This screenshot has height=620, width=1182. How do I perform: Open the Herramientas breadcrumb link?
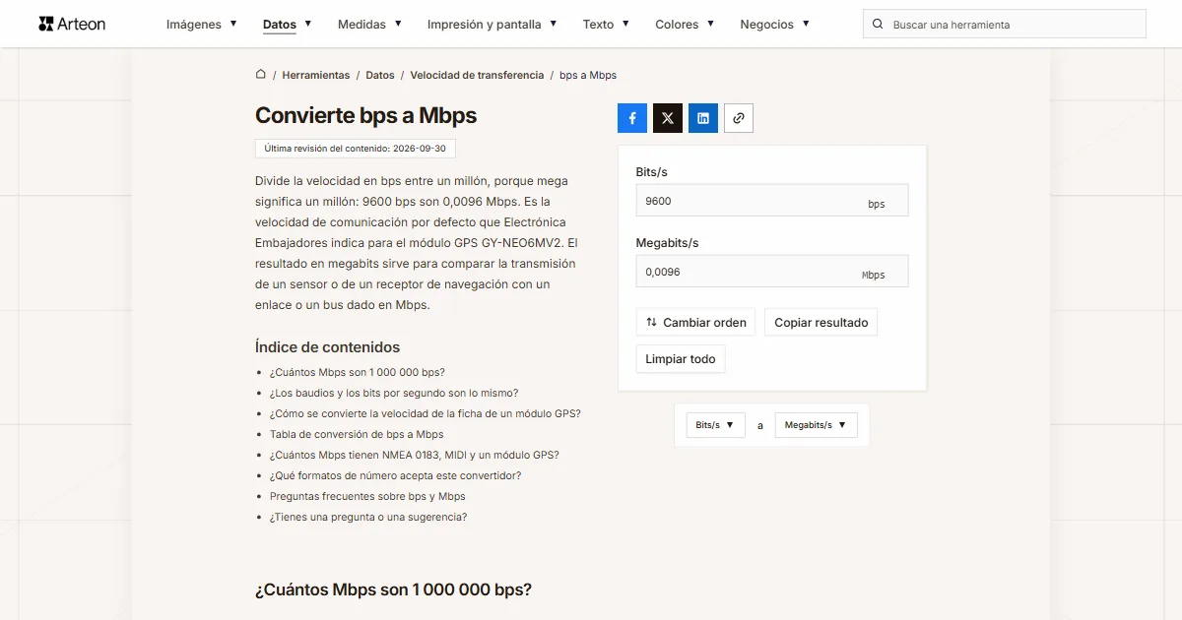point(316,75)
